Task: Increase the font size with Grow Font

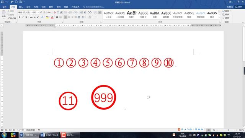Action: click(x=41, y=12)
